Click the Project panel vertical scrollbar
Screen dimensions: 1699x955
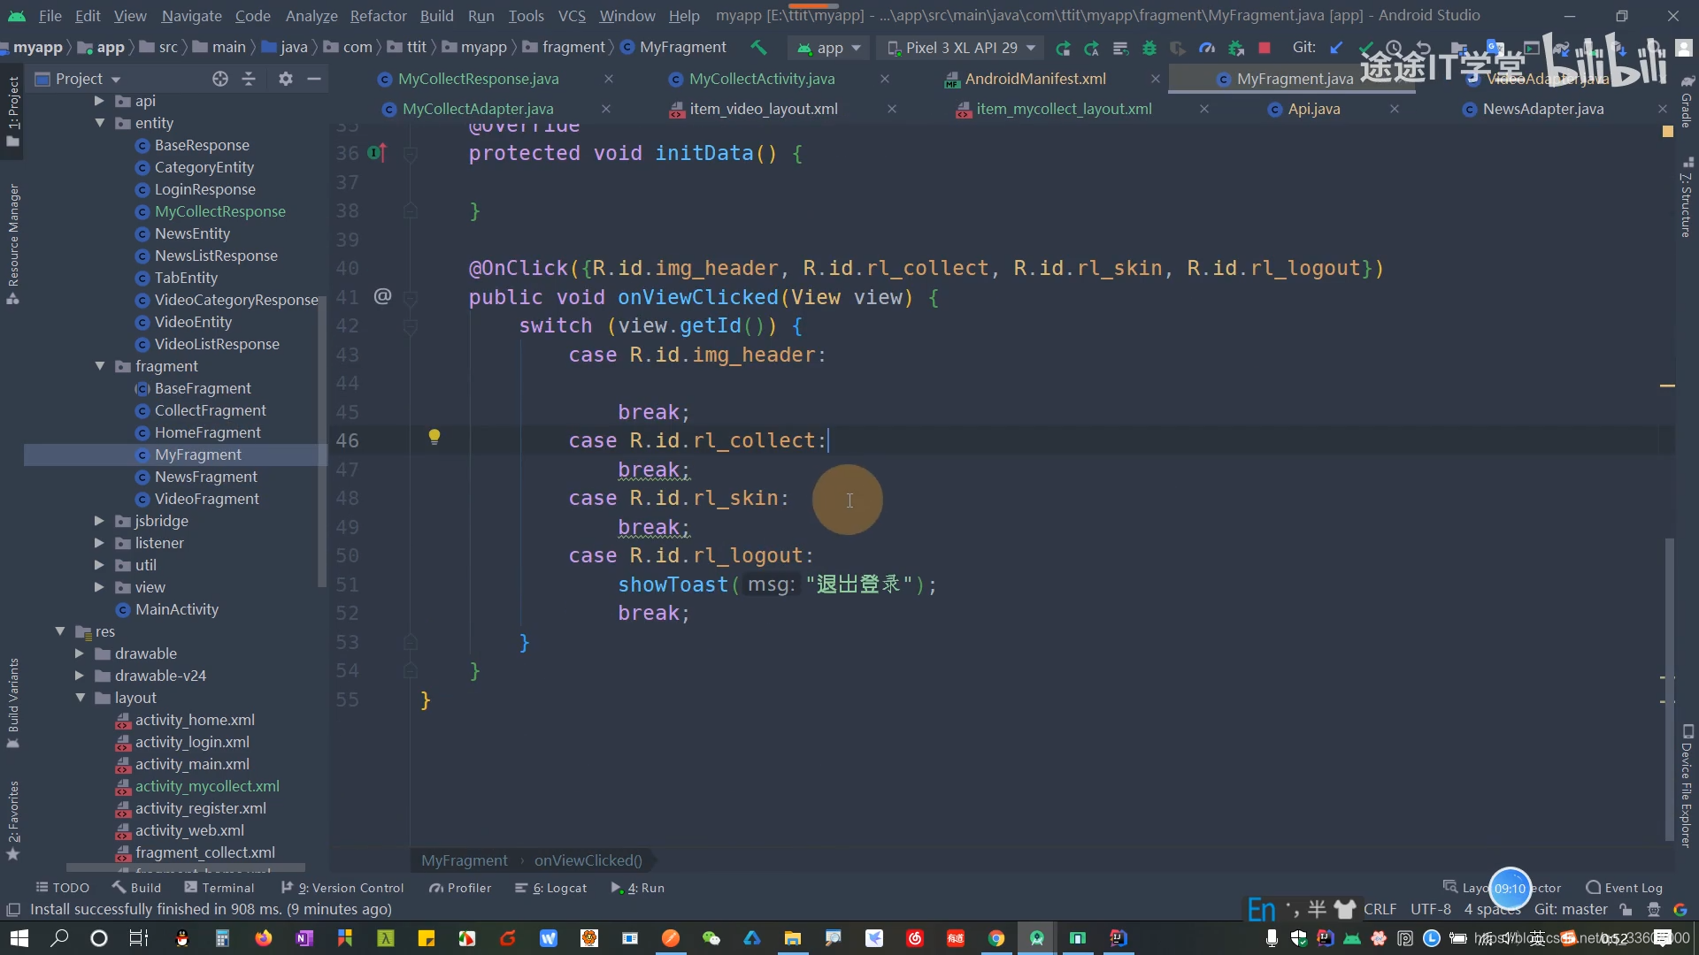point(321,442)
